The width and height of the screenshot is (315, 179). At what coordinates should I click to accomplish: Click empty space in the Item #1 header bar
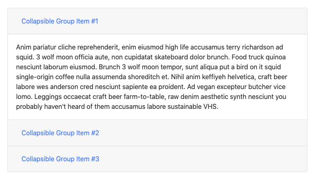(x=207, y=21)
